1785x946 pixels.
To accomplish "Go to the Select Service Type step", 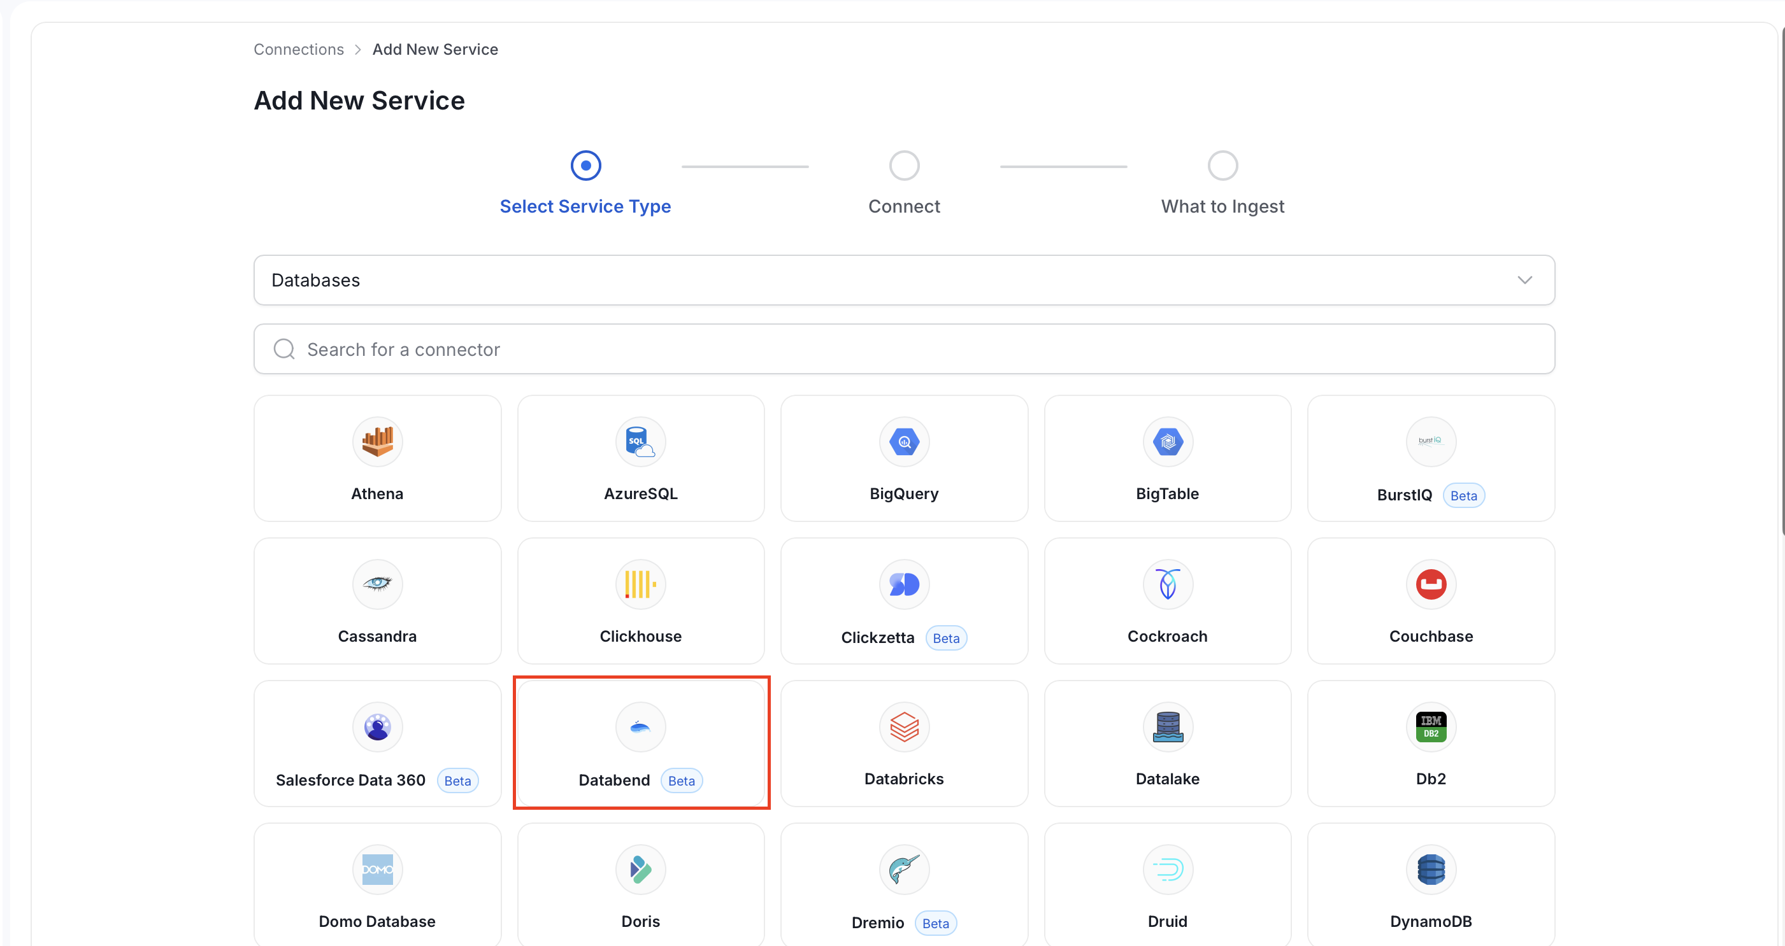I will (x=585, y=166).
